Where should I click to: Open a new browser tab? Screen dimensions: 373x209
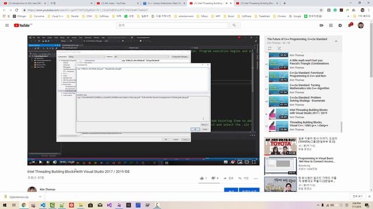[284, 3]
